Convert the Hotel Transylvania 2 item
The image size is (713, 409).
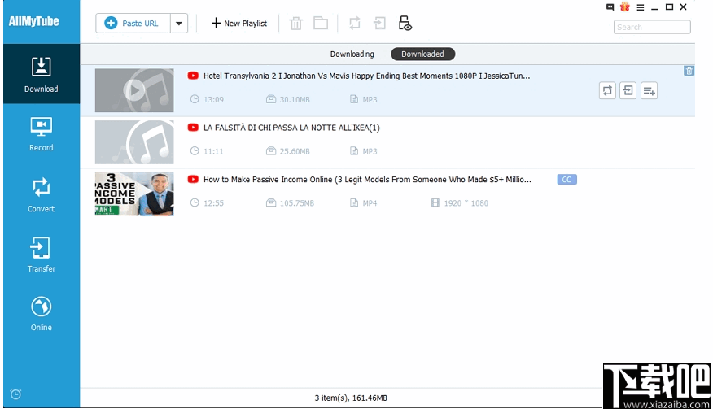coord(607,90)
